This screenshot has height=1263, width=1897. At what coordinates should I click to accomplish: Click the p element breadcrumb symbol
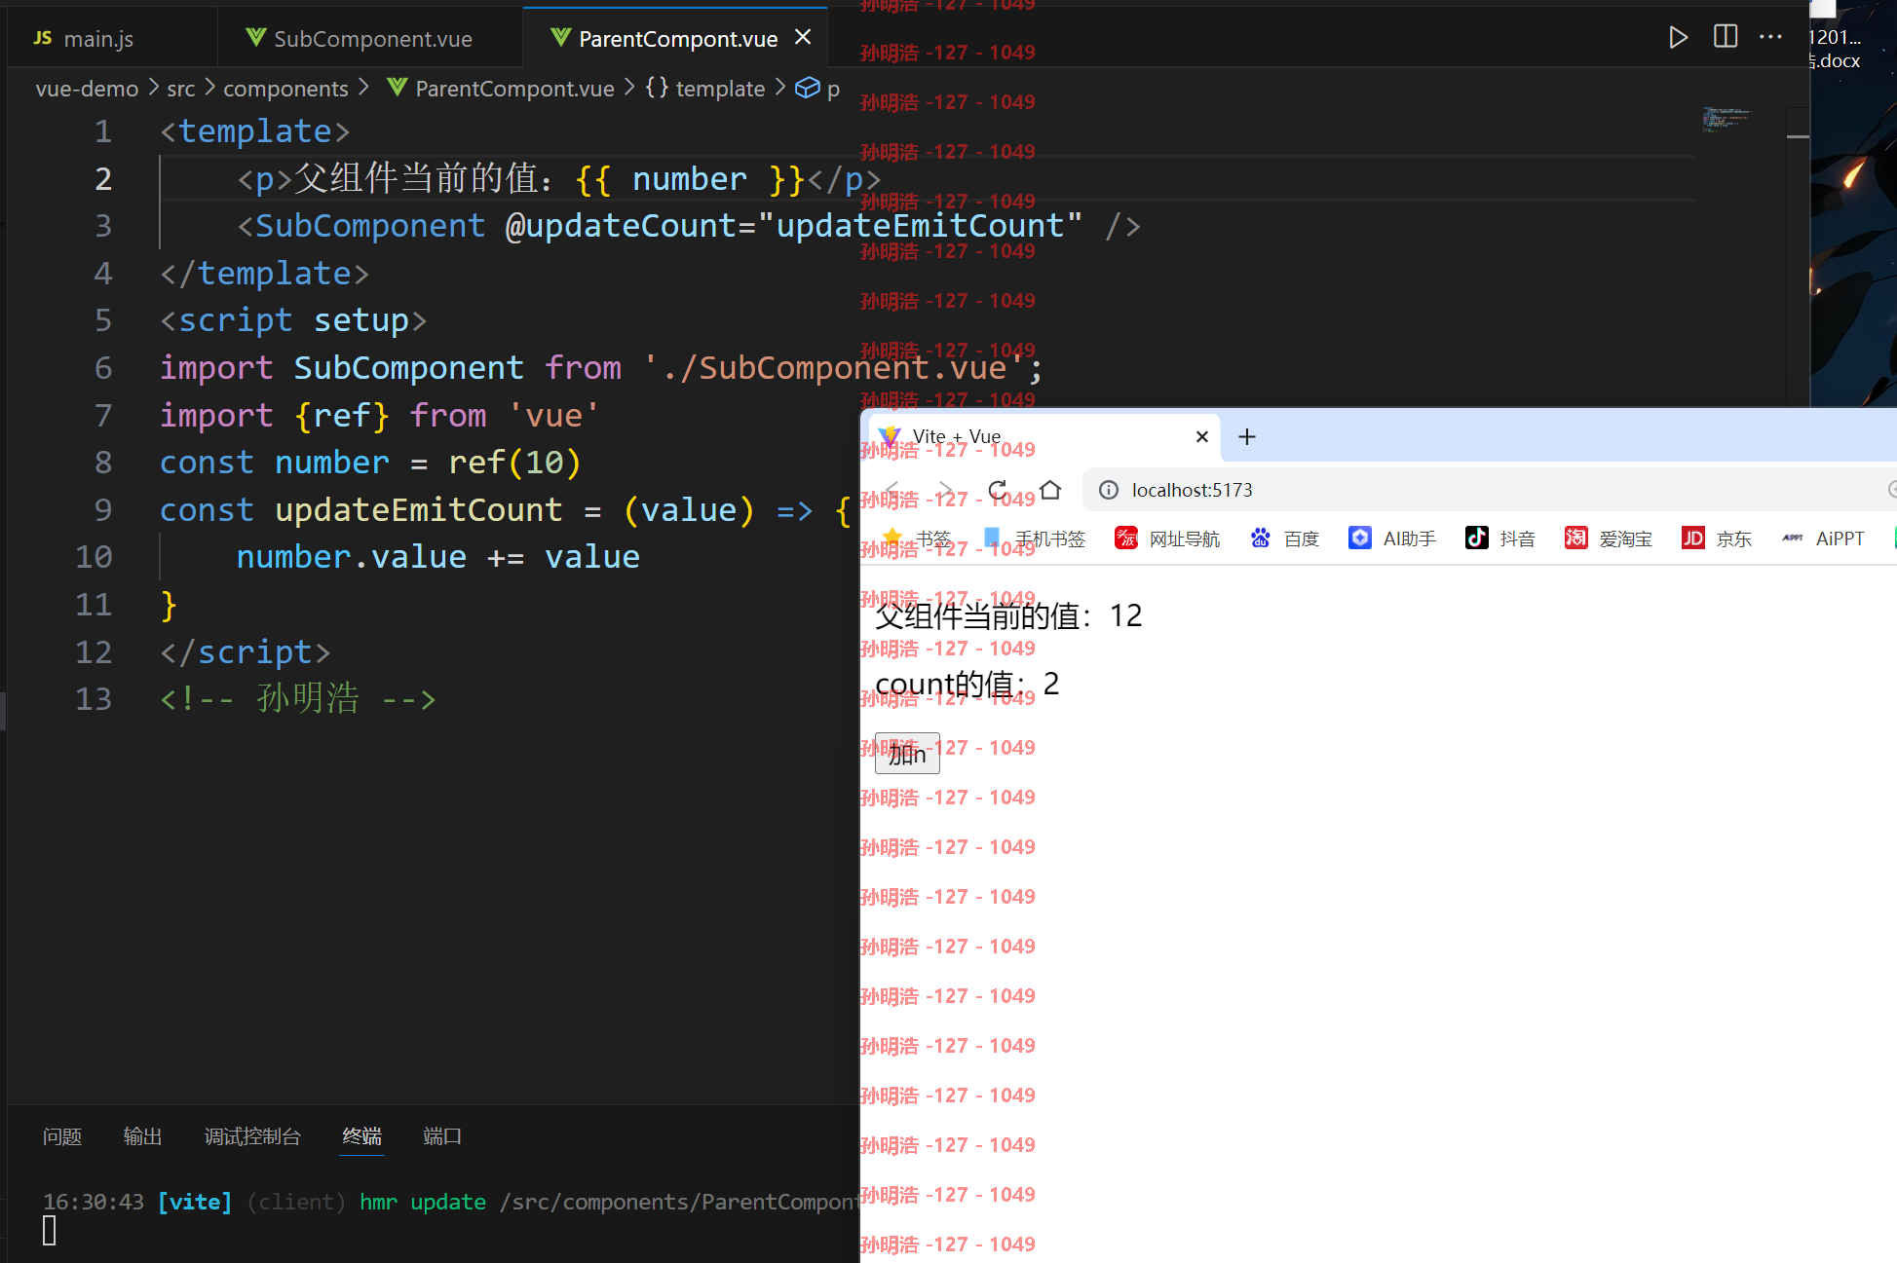817,89
